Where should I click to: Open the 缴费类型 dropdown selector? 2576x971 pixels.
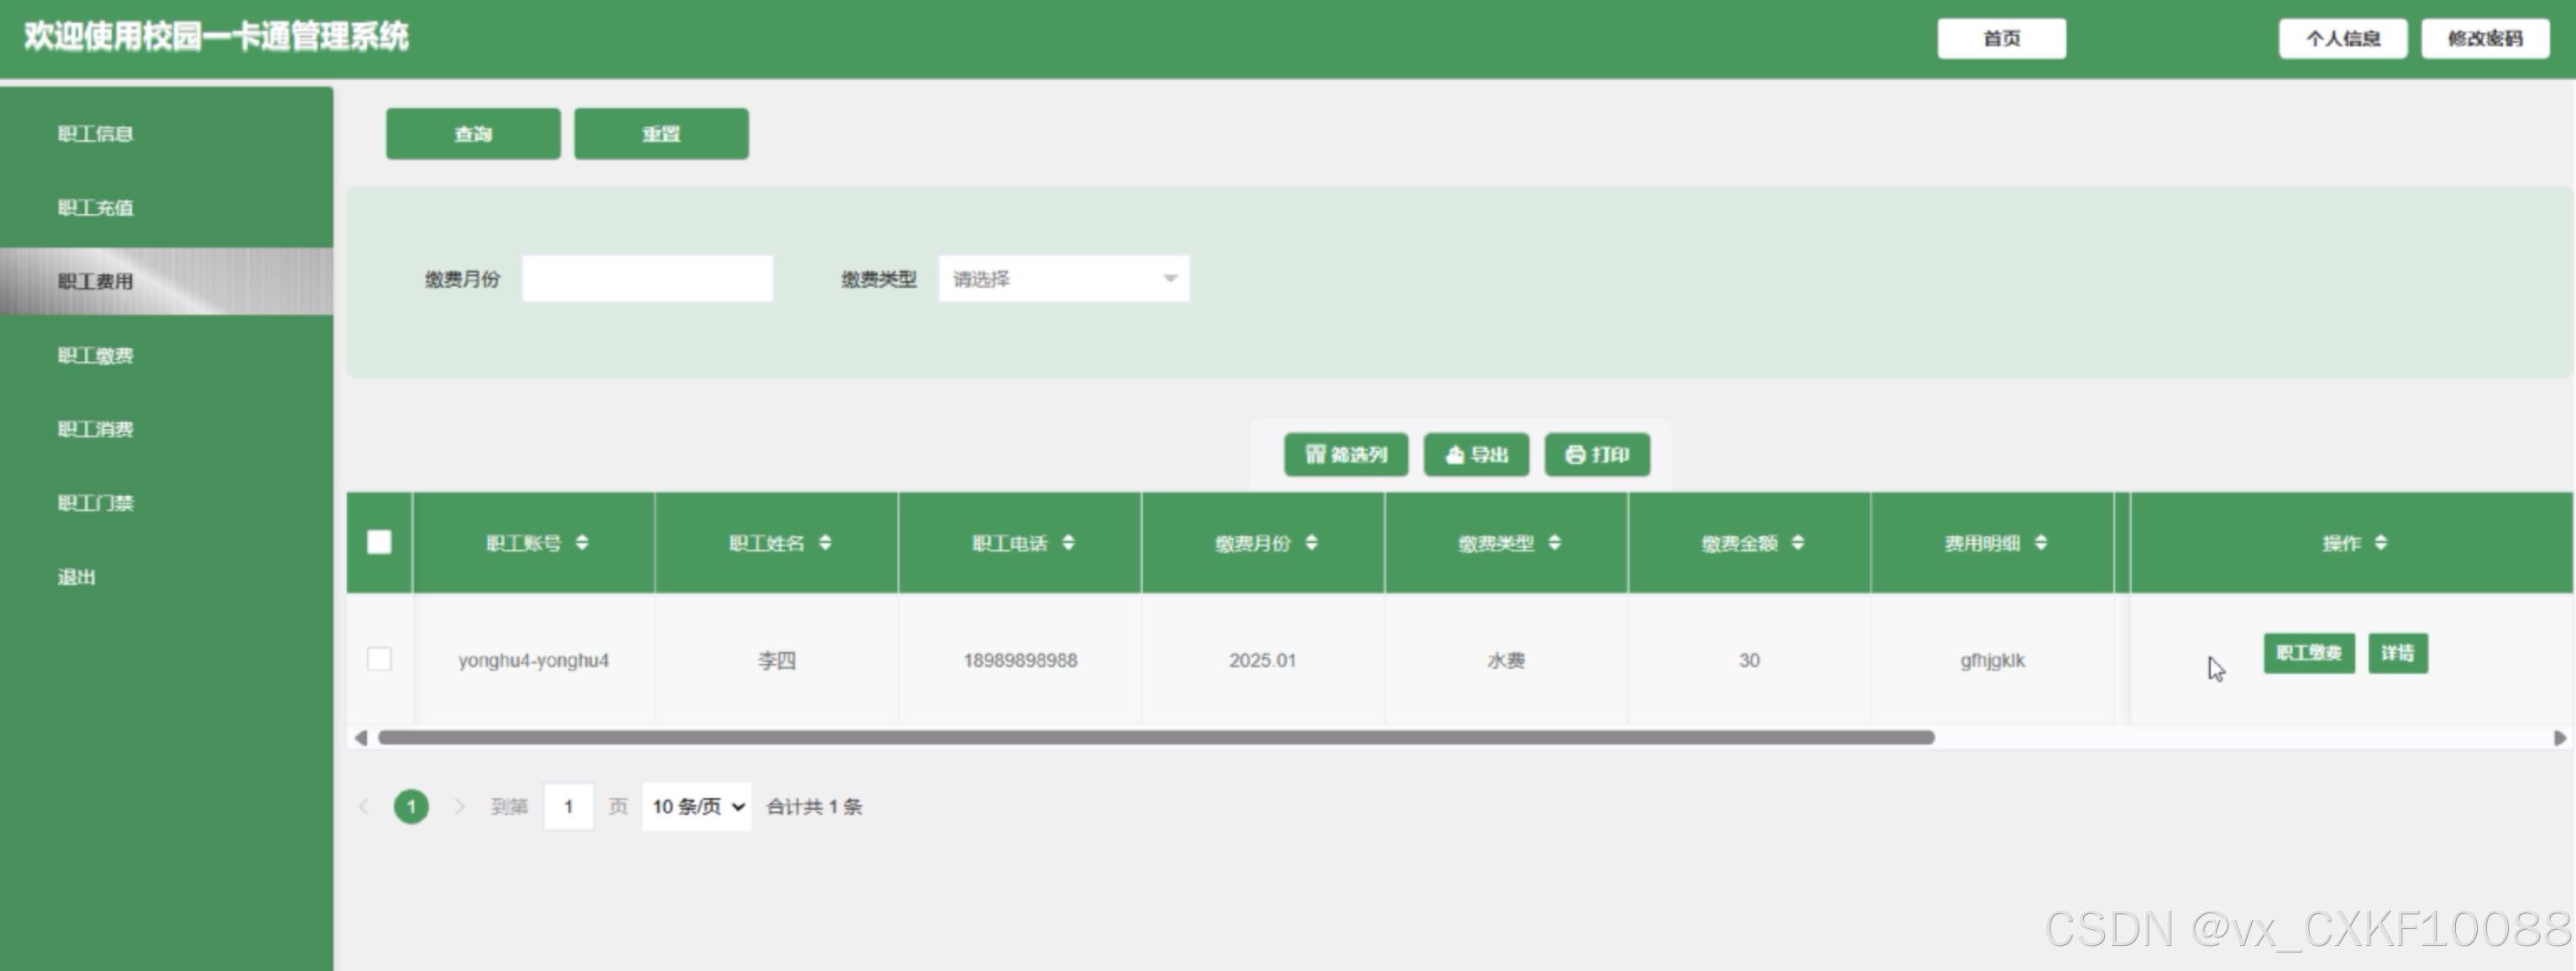pos(1063,279)
